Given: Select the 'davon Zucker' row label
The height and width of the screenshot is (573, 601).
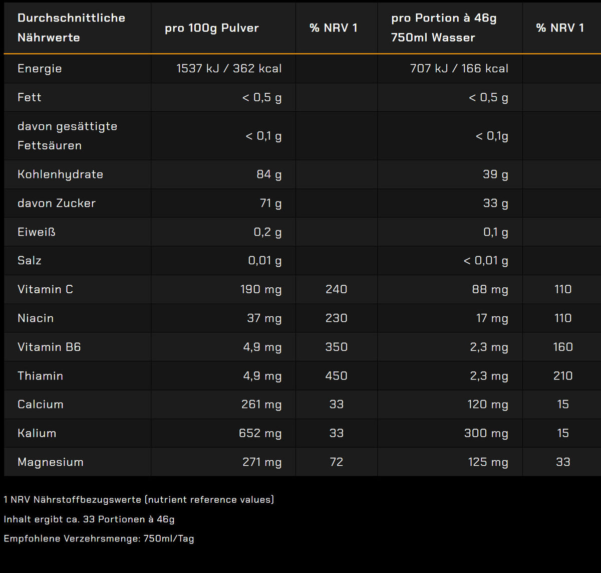Looking at the screenshot, I should click(57, 203).
